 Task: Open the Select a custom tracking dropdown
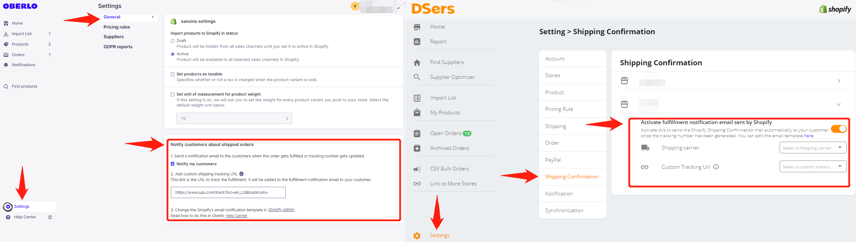tap(813, 167)
